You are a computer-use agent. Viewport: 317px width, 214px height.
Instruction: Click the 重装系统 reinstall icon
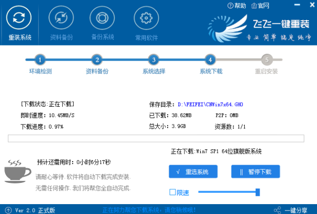coord(19,18)
